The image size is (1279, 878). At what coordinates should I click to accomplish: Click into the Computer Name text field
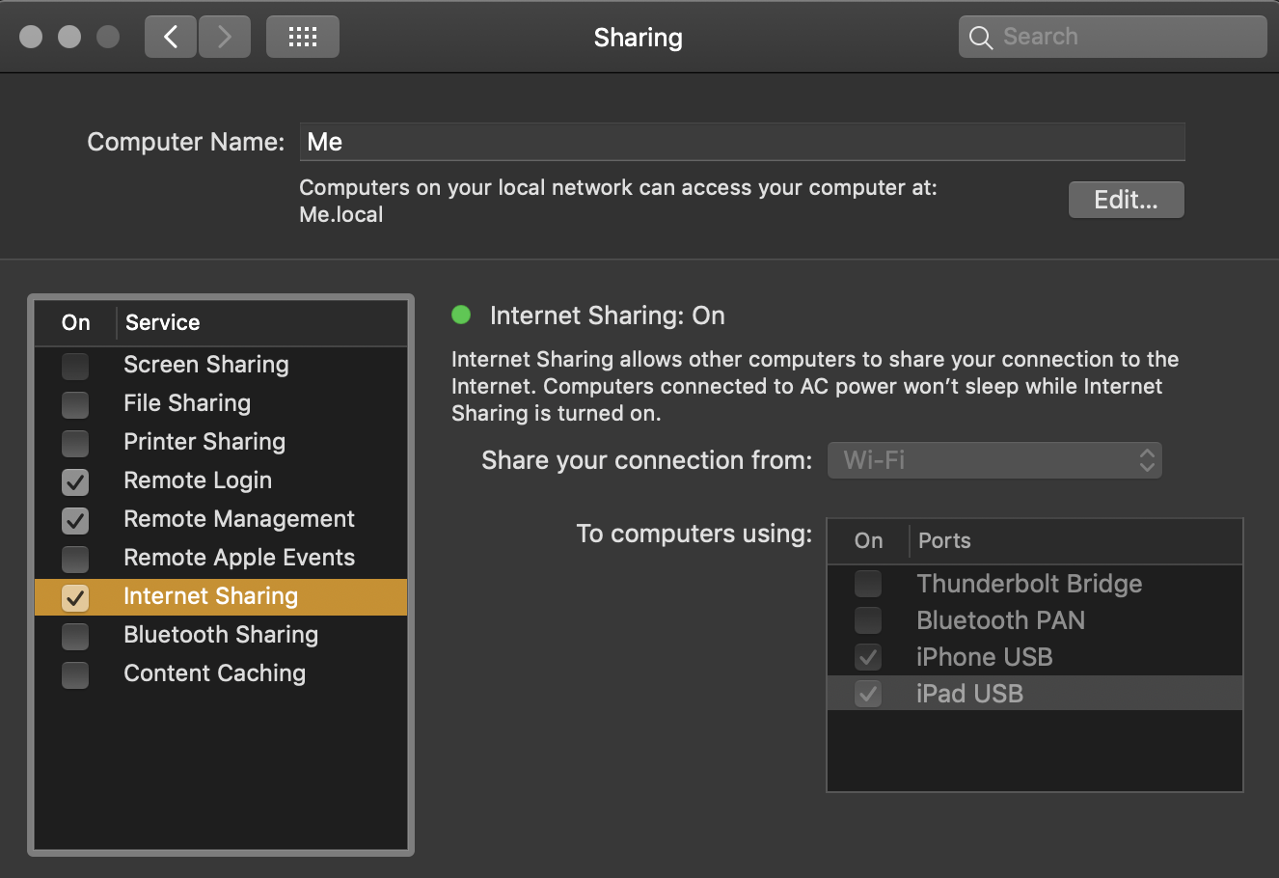click(x=741, y=142)
